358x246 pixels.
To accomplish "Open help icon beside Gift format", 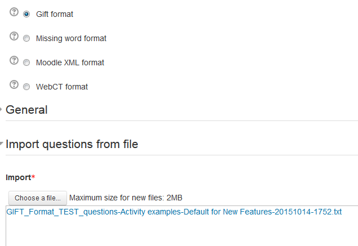I will pos(14,12).
